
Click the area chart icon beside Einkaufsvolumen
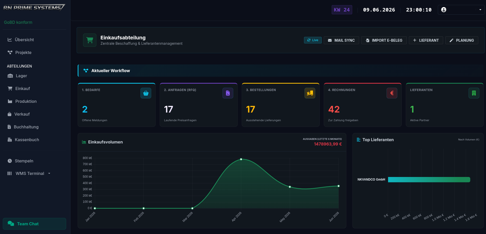[84, 142]
